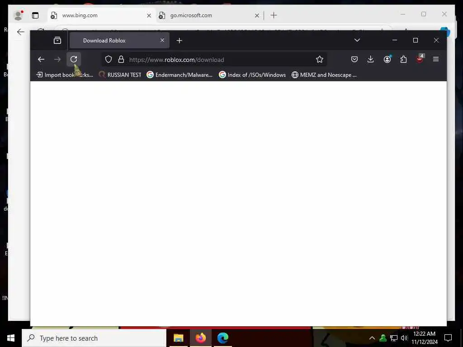Open RUSSIAN TEST bookmark

pyautogui.click(x=120, y=75)
